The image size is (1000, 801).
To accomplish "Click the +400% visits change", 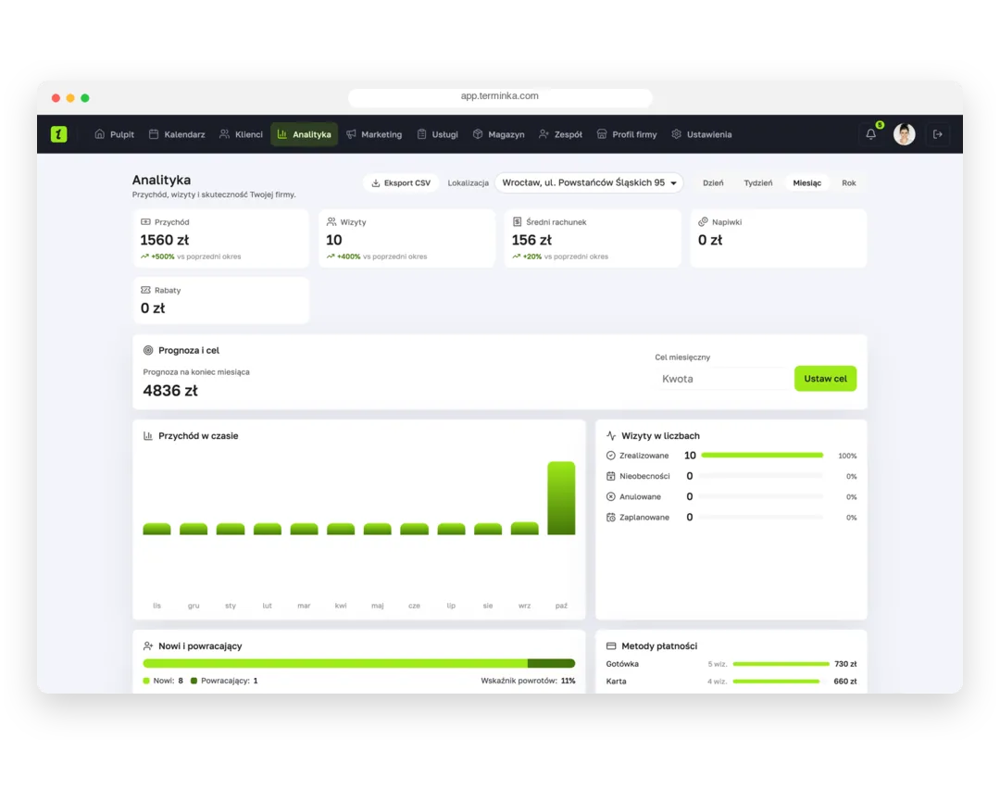I will point(348,257).
